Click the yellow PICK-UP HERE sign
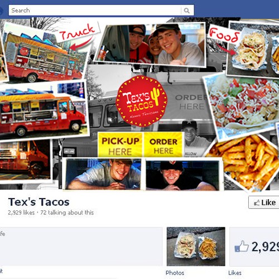 tap(120, 145)
